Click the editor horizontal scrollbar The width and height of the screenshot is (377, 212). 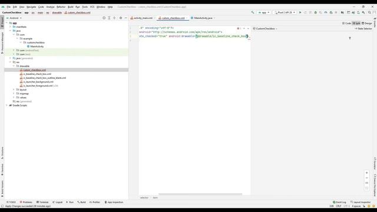[200, 194]
